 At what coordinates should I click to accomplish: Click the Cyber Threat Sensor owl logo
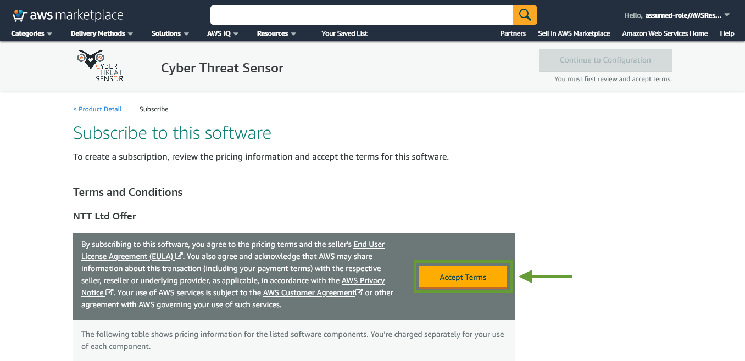(101, 66)
